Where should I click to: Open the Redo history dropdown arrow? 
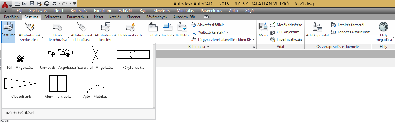(x=70, y=4)
